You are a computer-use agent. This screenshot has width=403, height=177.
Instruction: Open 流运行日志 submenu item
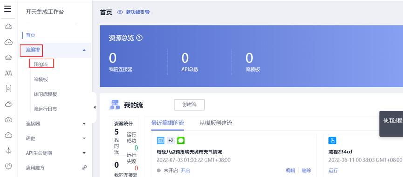coord(46,109)
